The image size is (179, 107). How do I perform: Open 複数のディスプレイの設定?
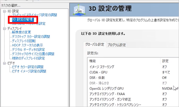(29, 58)
